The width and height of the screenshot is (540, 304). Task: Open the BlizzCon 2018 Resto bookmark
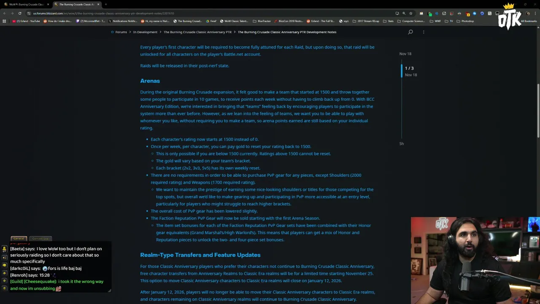point(289,21)
